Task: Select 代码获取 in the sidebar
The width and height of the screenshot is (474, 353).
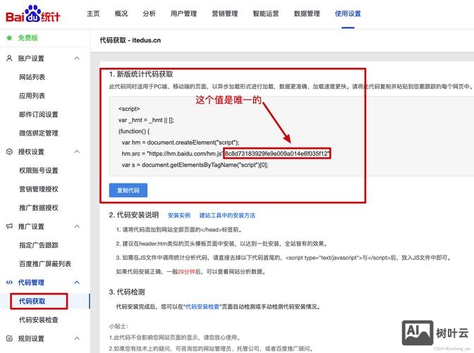Action: click(x=32, y=301)
